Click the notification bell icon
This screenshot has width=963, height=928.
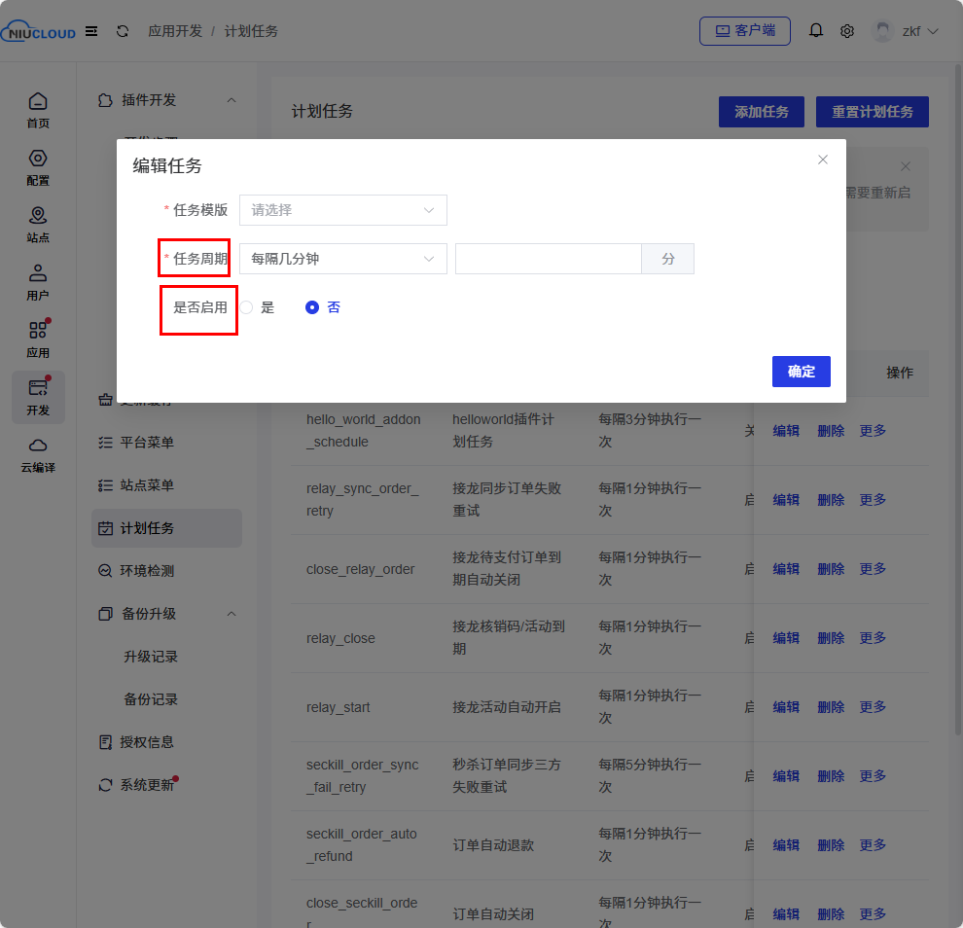tap(816, 31)
